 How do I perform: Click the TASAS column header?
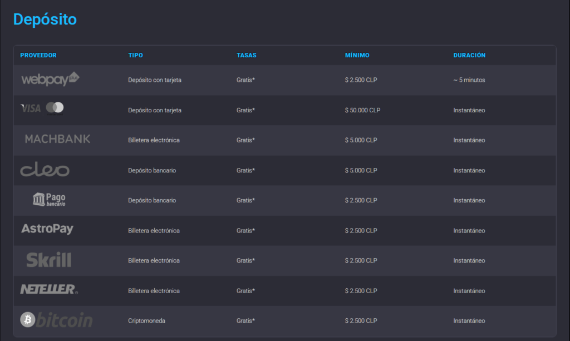(247, 55)
